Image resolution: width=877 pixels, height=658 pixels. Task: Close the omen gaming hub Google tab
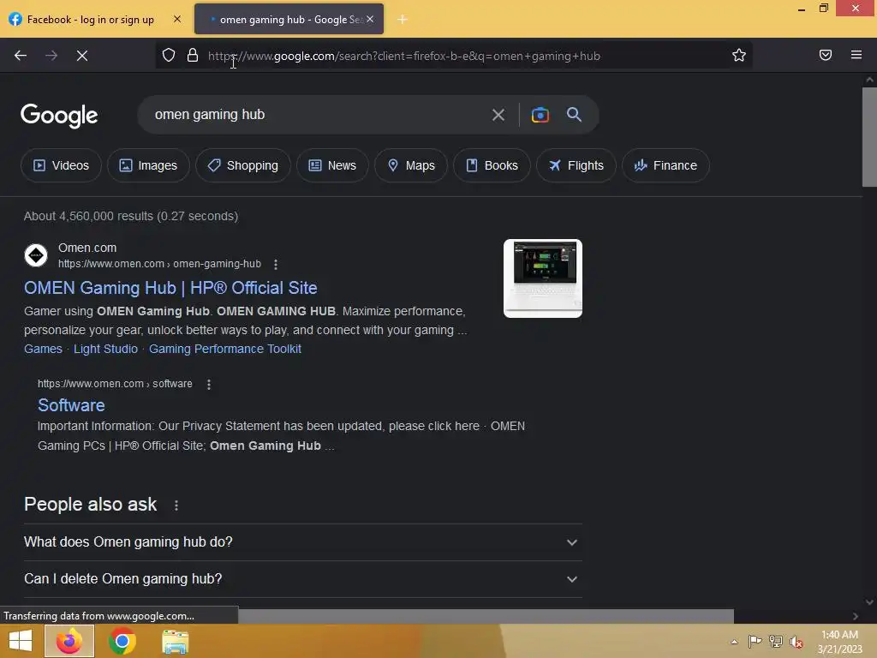[370, 19]
